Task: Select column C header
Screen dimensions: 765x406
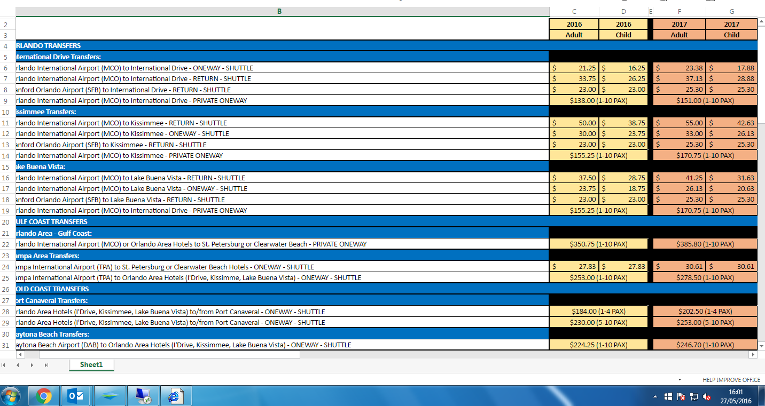Action: click(574, 11)
